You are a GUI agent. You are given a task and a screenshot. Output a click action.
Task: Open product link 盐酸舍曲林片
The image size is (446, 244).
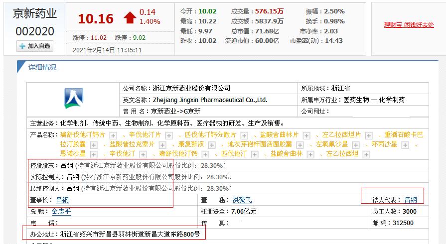280,135
